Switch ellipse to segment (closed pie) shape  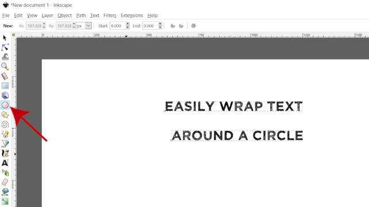pyautogui.click(x=173, y=26)
